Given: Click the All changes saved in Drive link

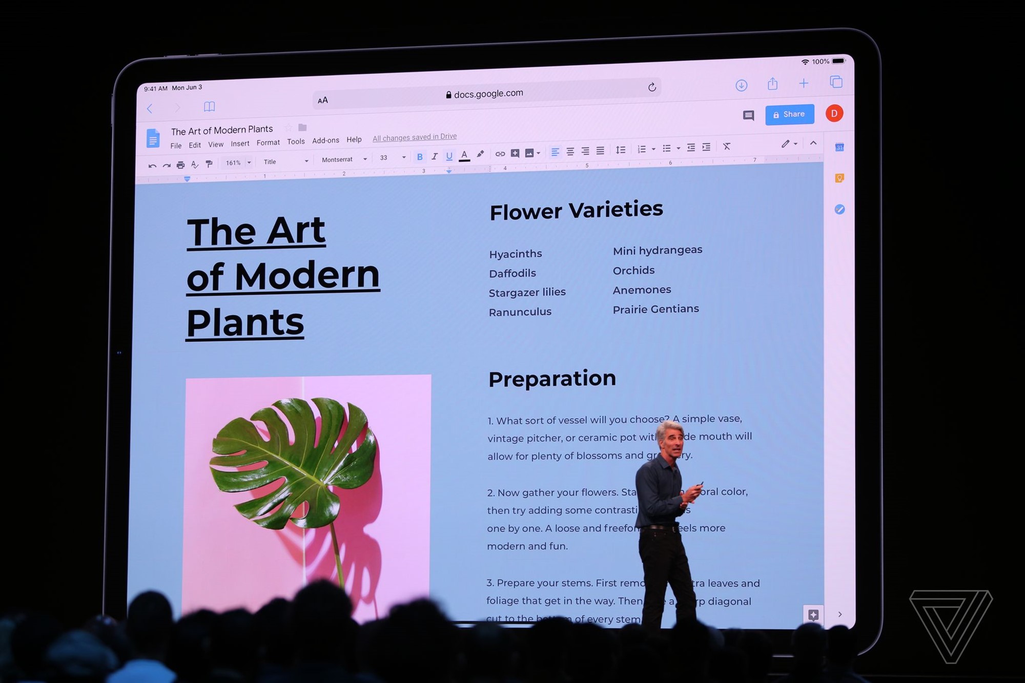Looking at the screenshot, I should point(414,137).
